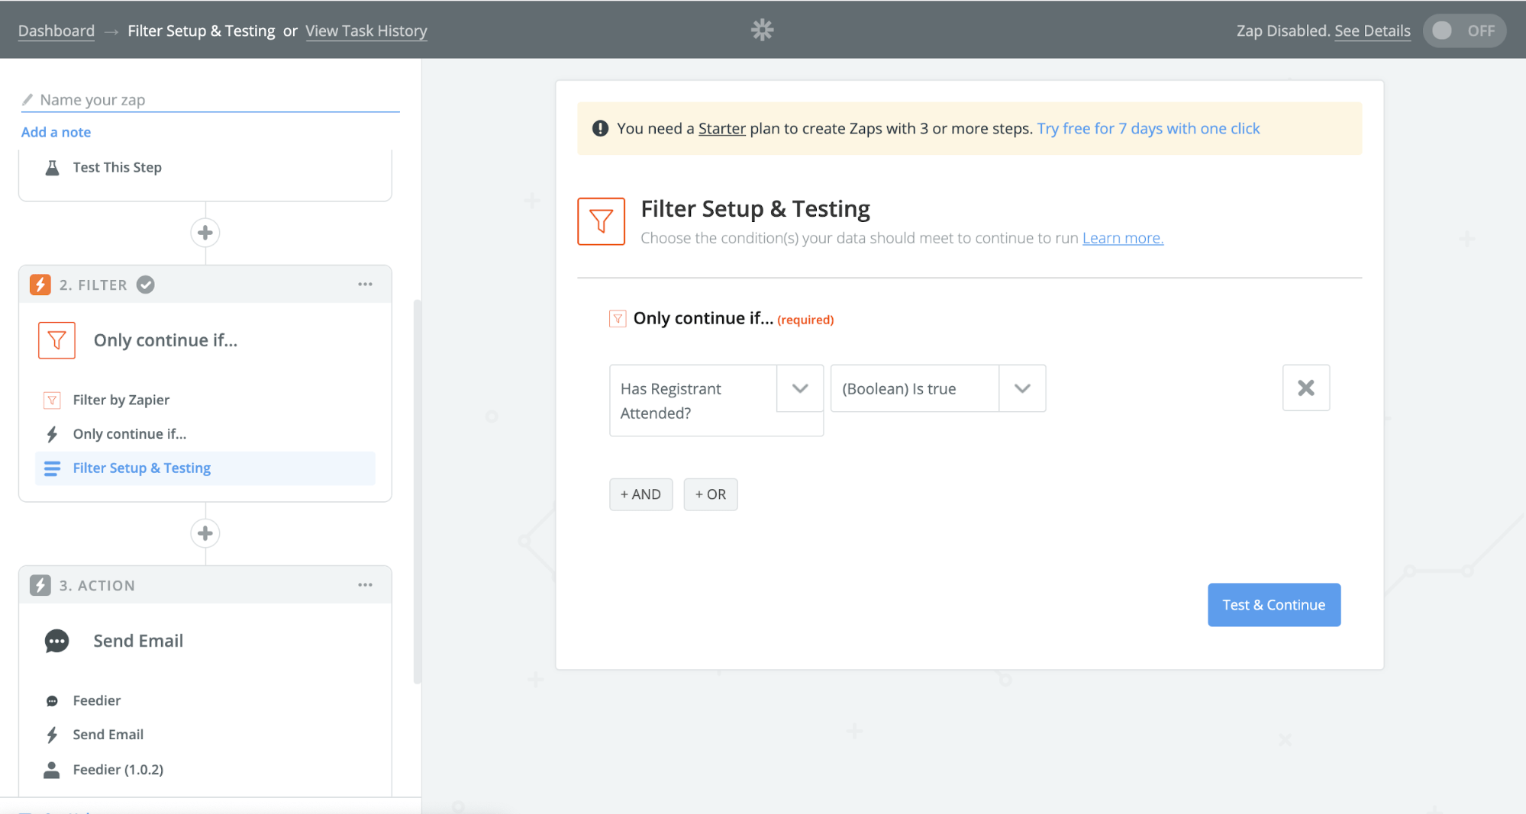The width and height of the screenshot is (1526, 814).
Task: Click the pencil icon beside zap name
Action: pos(27,100)
